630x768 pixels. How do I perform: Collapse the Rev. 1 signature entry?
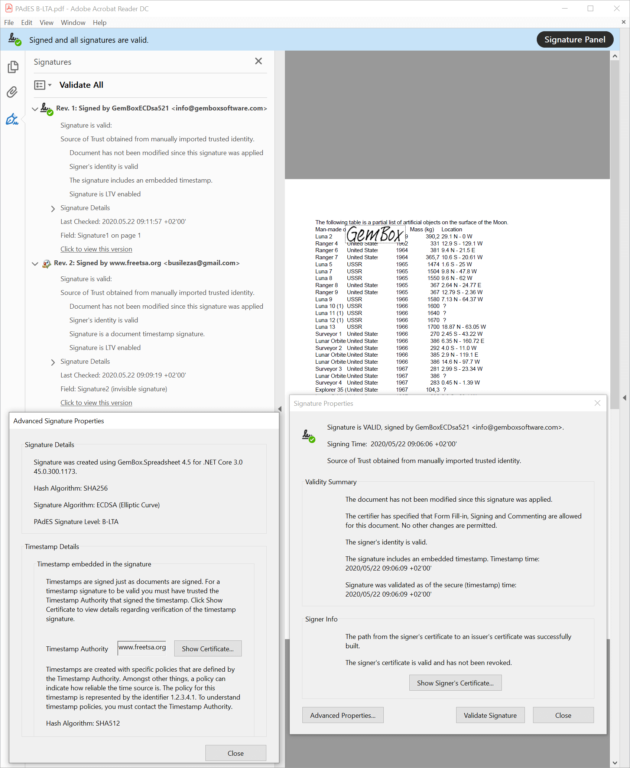35,109
